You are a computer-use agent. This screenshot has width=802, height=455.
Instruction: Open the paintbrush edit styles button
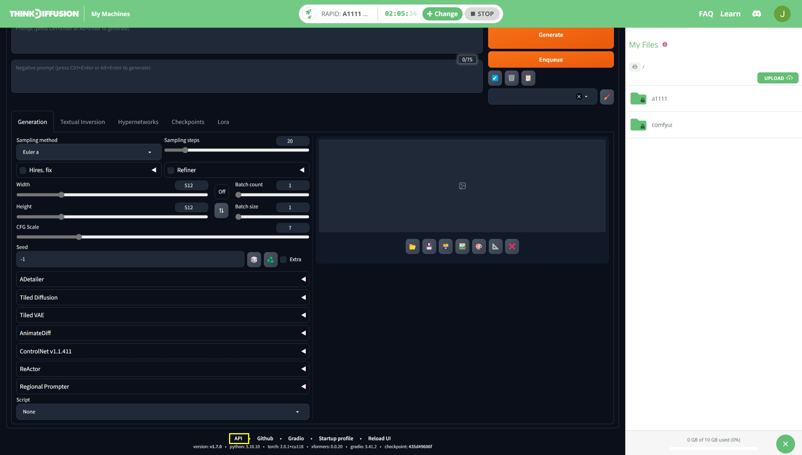[607, 97]
